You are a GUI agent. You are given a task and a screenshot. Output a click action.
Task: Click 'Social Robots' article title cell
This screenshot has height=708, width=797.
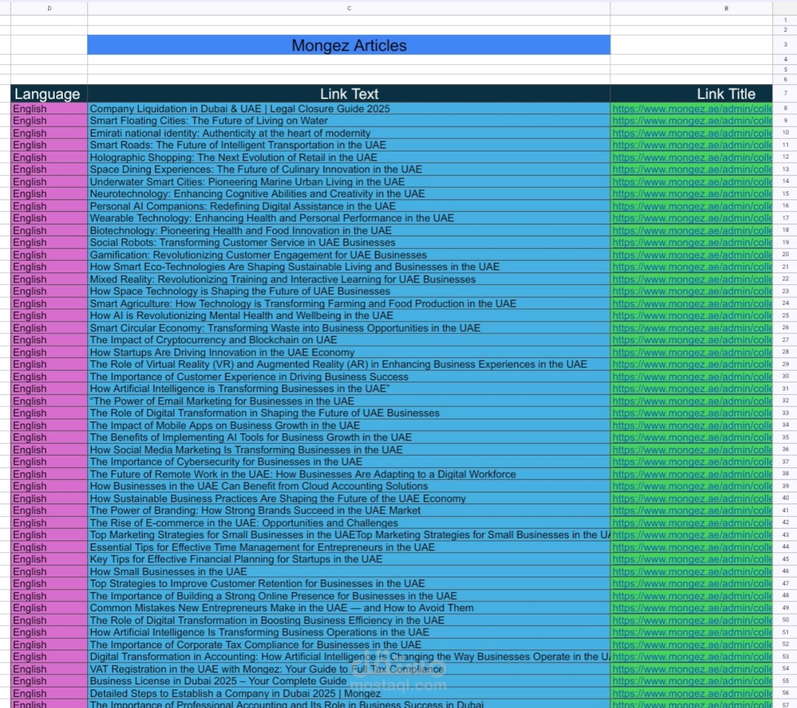pos(349,242)
